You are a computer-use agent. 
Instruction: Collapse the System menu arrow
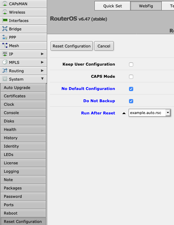coord(42,78)
